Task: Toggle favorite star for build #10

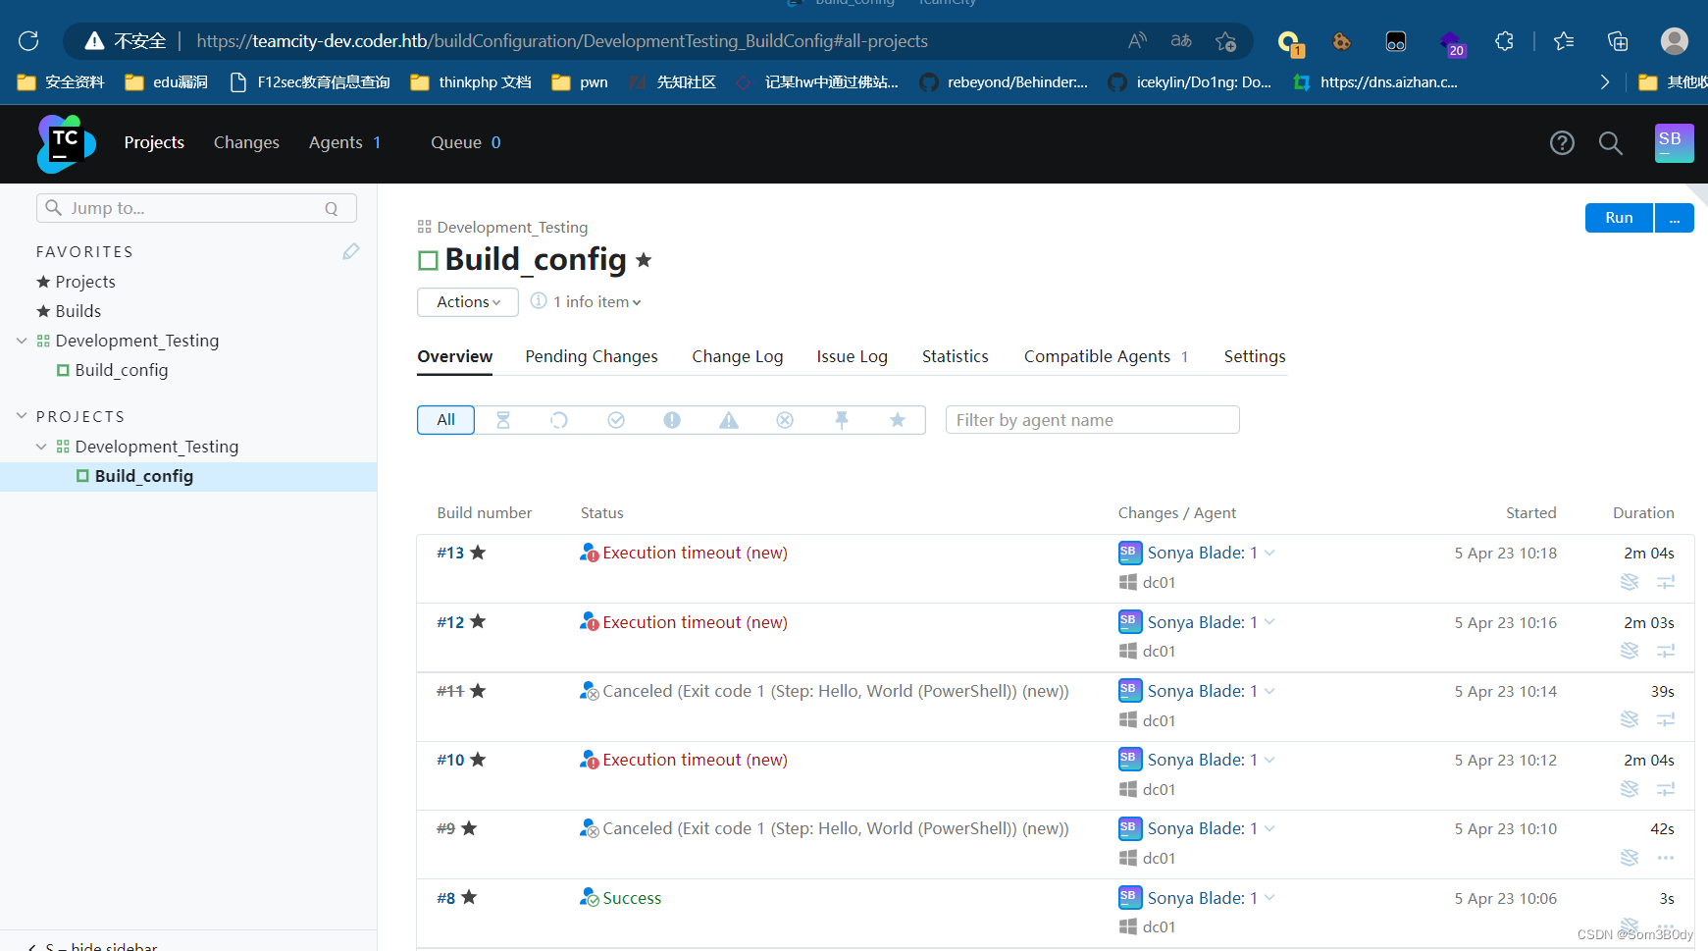Action: [478, 760]
